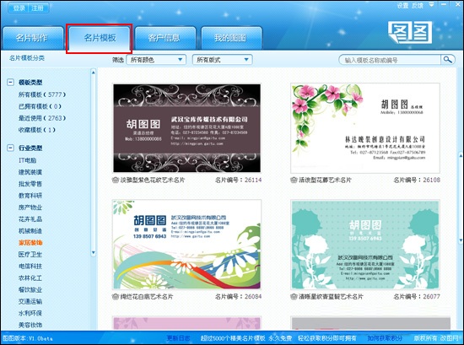Screen dimensions: 464x345
Task: Switch to the 客户信息 tab
Action: 165,38
